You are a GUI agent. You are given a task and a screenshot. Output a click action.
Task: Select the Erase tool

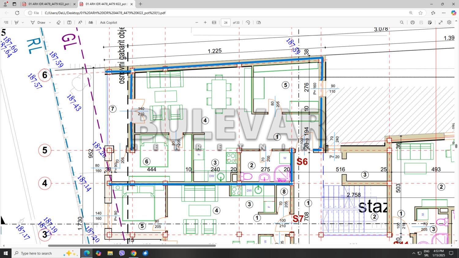pyautogui.click(x=58, y=22)
